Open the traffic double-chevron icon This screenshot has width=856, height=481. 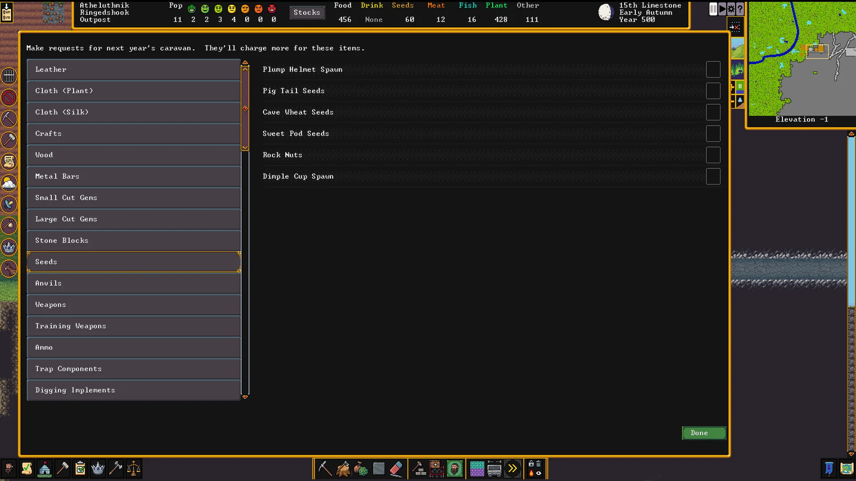point(513,469)
